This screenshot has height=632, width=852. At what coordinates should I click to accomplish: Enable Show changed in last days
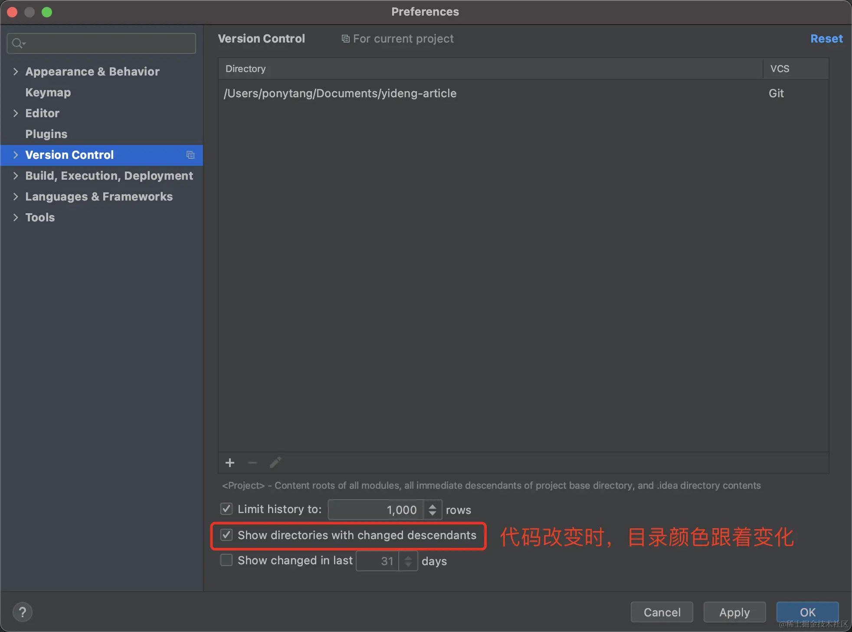226,560
